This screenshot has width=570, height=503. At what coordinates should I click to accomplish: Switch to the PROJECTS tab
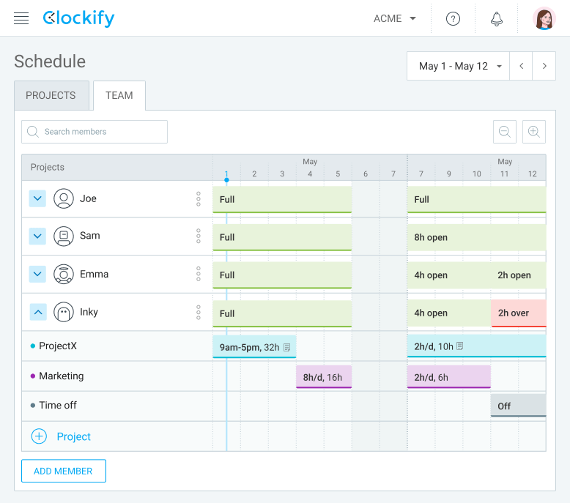(51, 95)
